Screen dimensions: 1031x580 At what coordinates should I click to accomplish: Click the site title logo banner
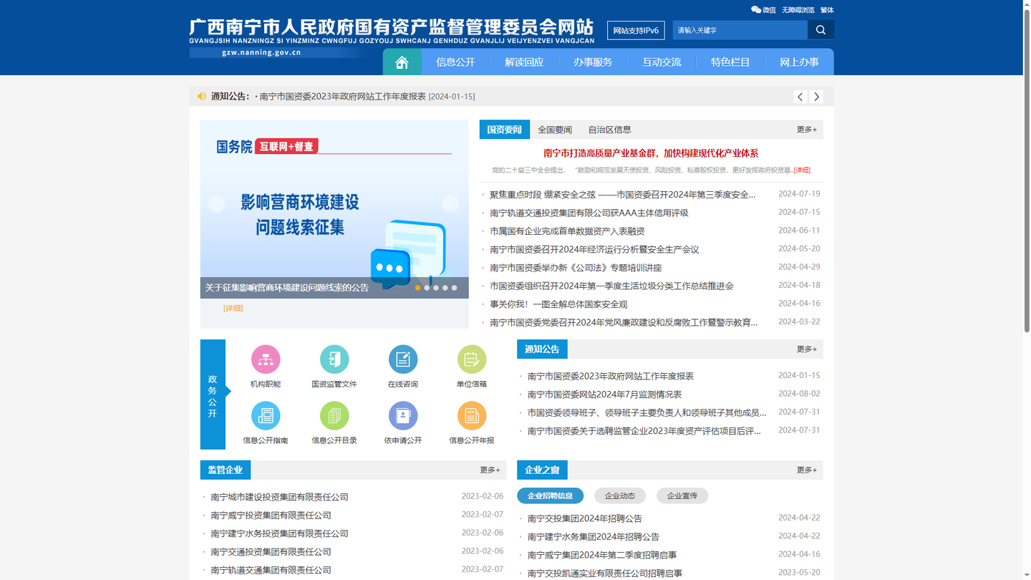391,32
